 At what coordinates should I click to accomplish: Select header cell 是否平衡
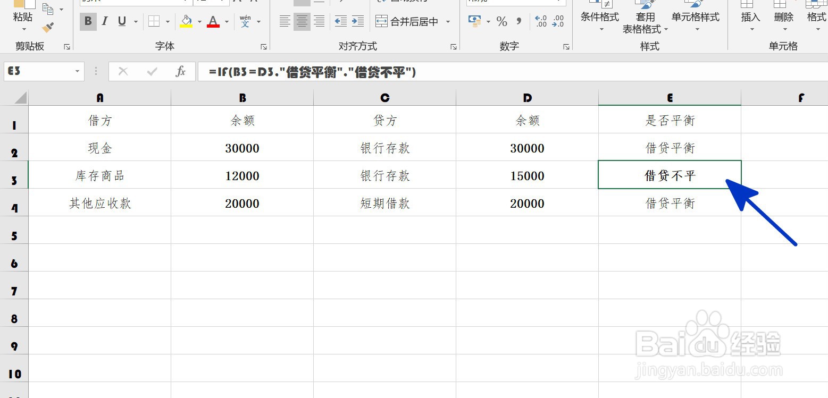(x=670, y=120)
